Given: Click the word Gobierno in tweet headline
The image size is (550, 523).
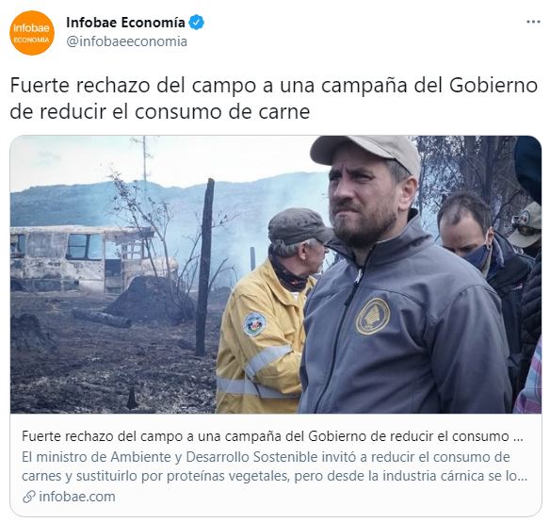Looking at the screenshot, I should tap(493, 86).
